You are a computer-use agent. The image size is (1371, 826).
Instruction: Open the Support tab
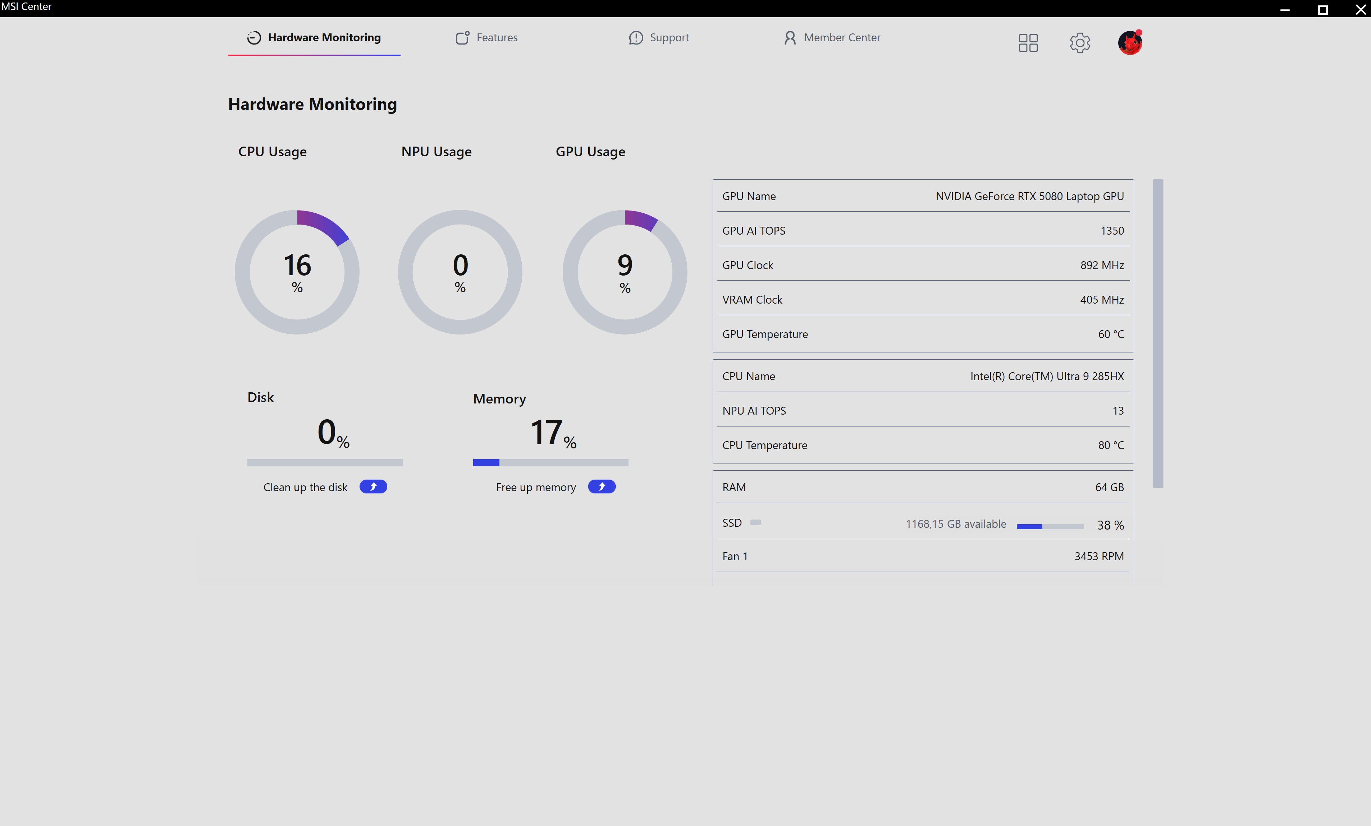pyautogui.click(x=669, y=37)
